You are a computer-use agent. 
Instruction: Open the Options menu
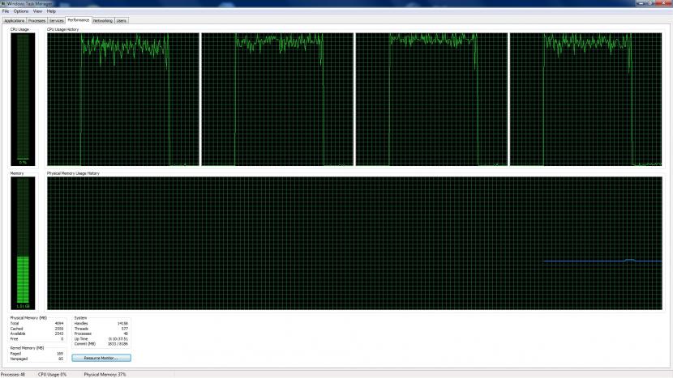(x=20, y=11)
